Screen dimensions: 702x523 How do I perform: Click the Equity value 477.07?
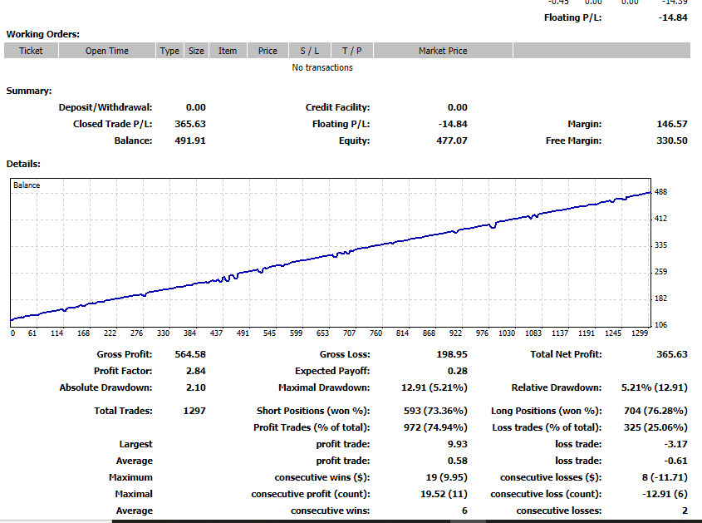coord(452,141)
